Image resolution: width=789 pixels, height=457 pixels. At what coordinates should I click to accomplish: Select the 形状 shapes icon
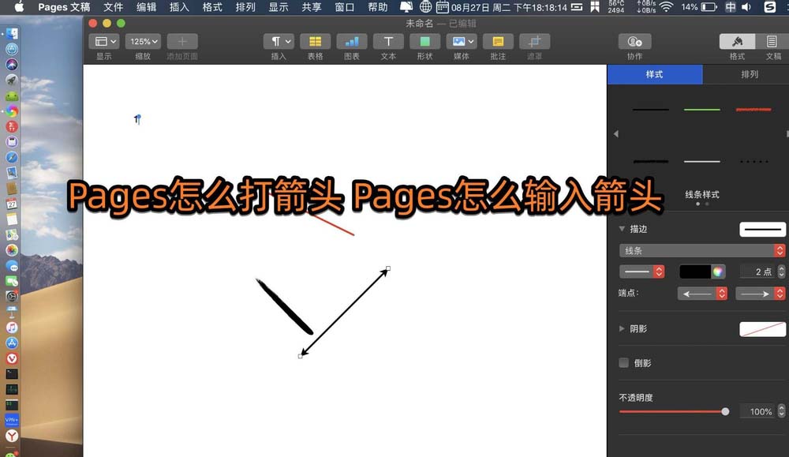click(424, 41)
